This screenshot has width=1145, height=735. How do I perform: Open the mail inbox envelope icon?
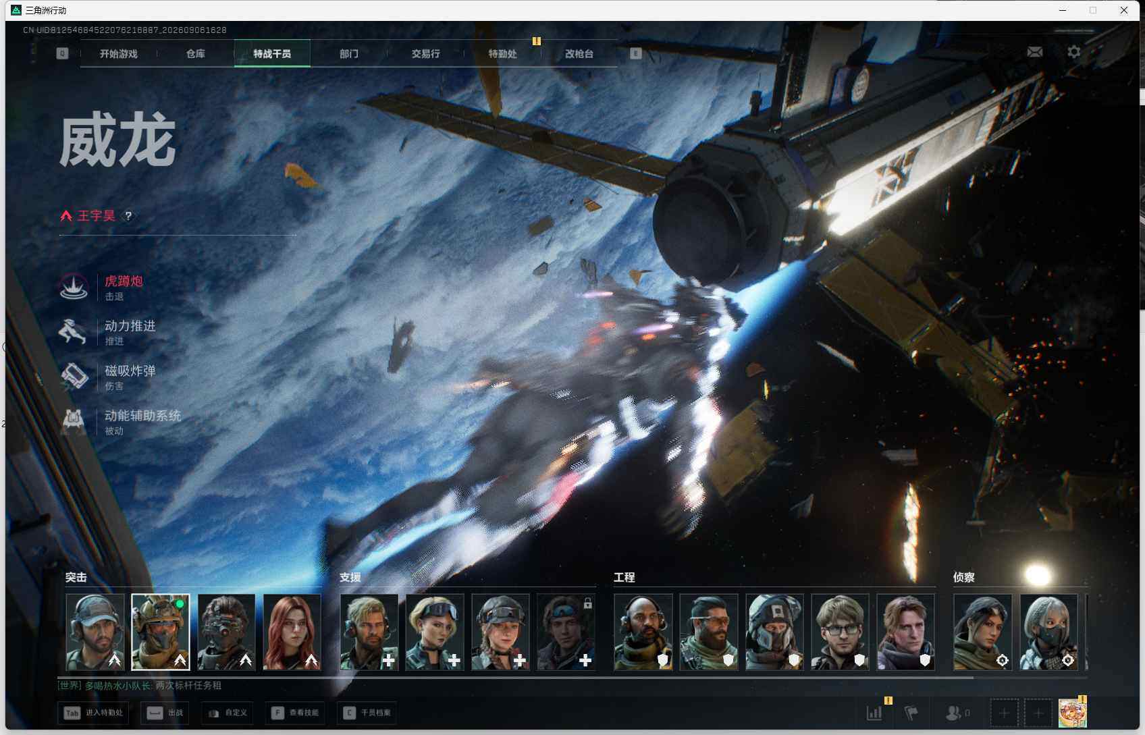tap(1034, 52)
